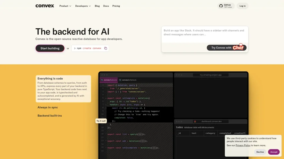
Task: Select the Everything is code section
Action: [x=63, y=89]
